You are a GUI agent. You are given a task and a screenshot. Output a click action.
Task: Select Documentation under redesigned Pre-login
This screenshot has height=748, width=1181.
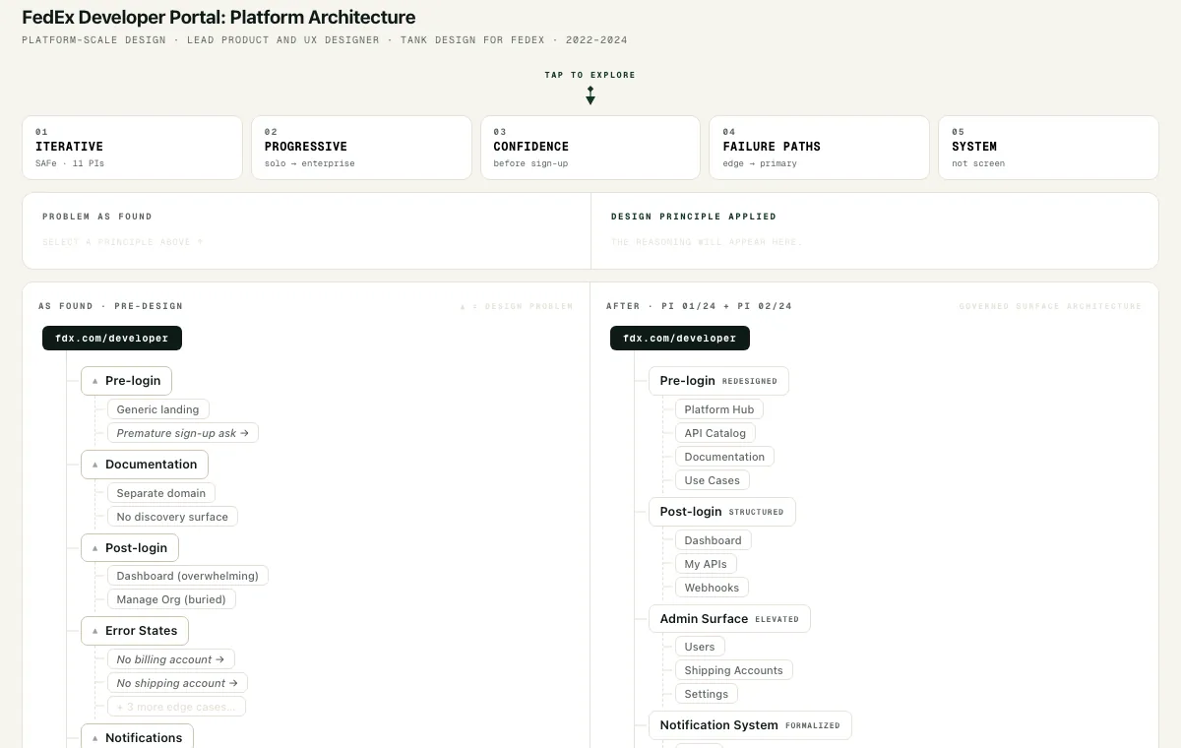724,457
